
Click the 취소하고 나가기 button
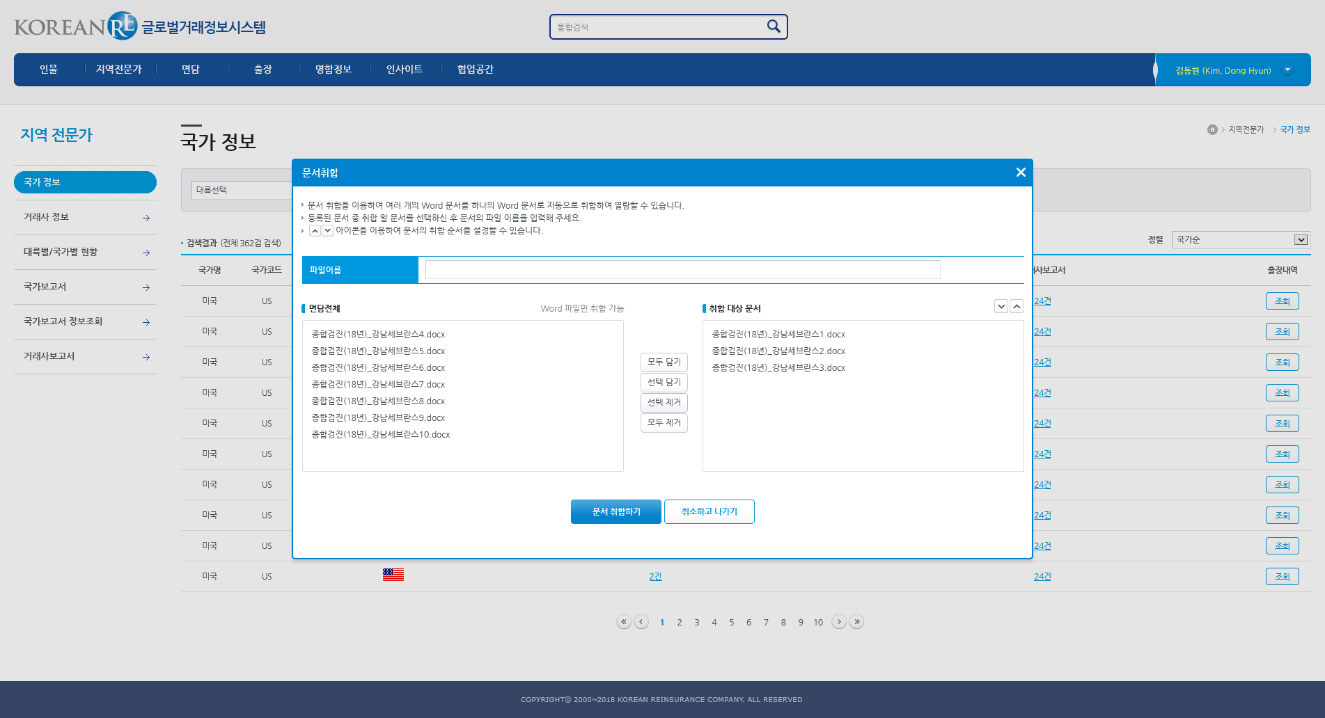coord(709,512)
